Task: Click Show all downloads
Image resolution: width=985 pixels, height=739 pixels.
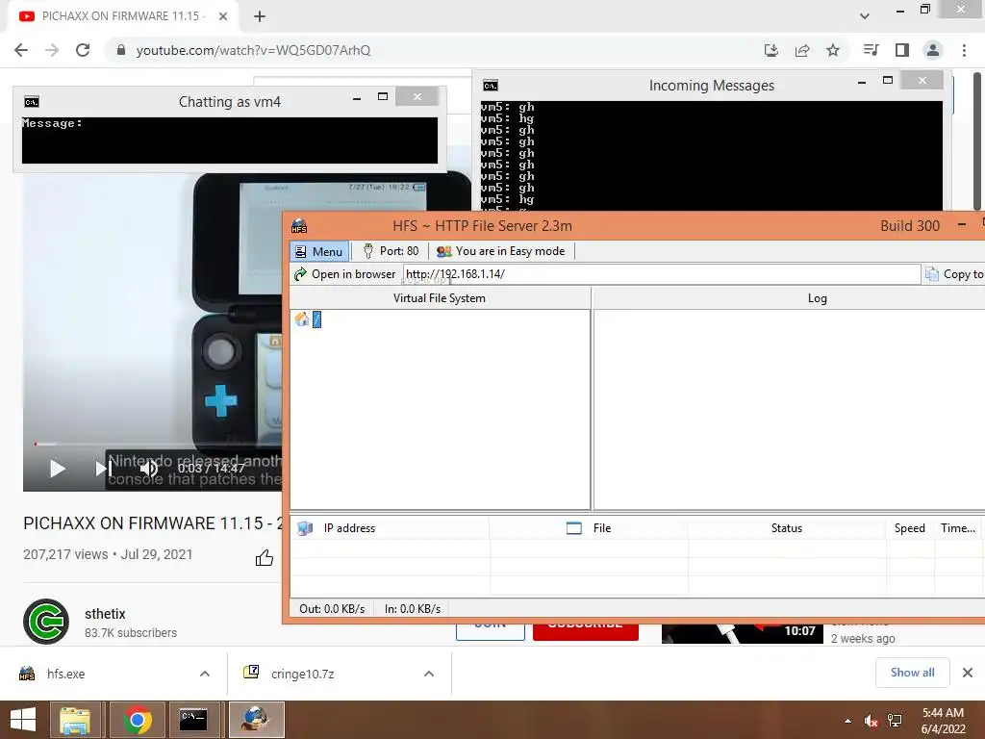Action: click(912, 673)
